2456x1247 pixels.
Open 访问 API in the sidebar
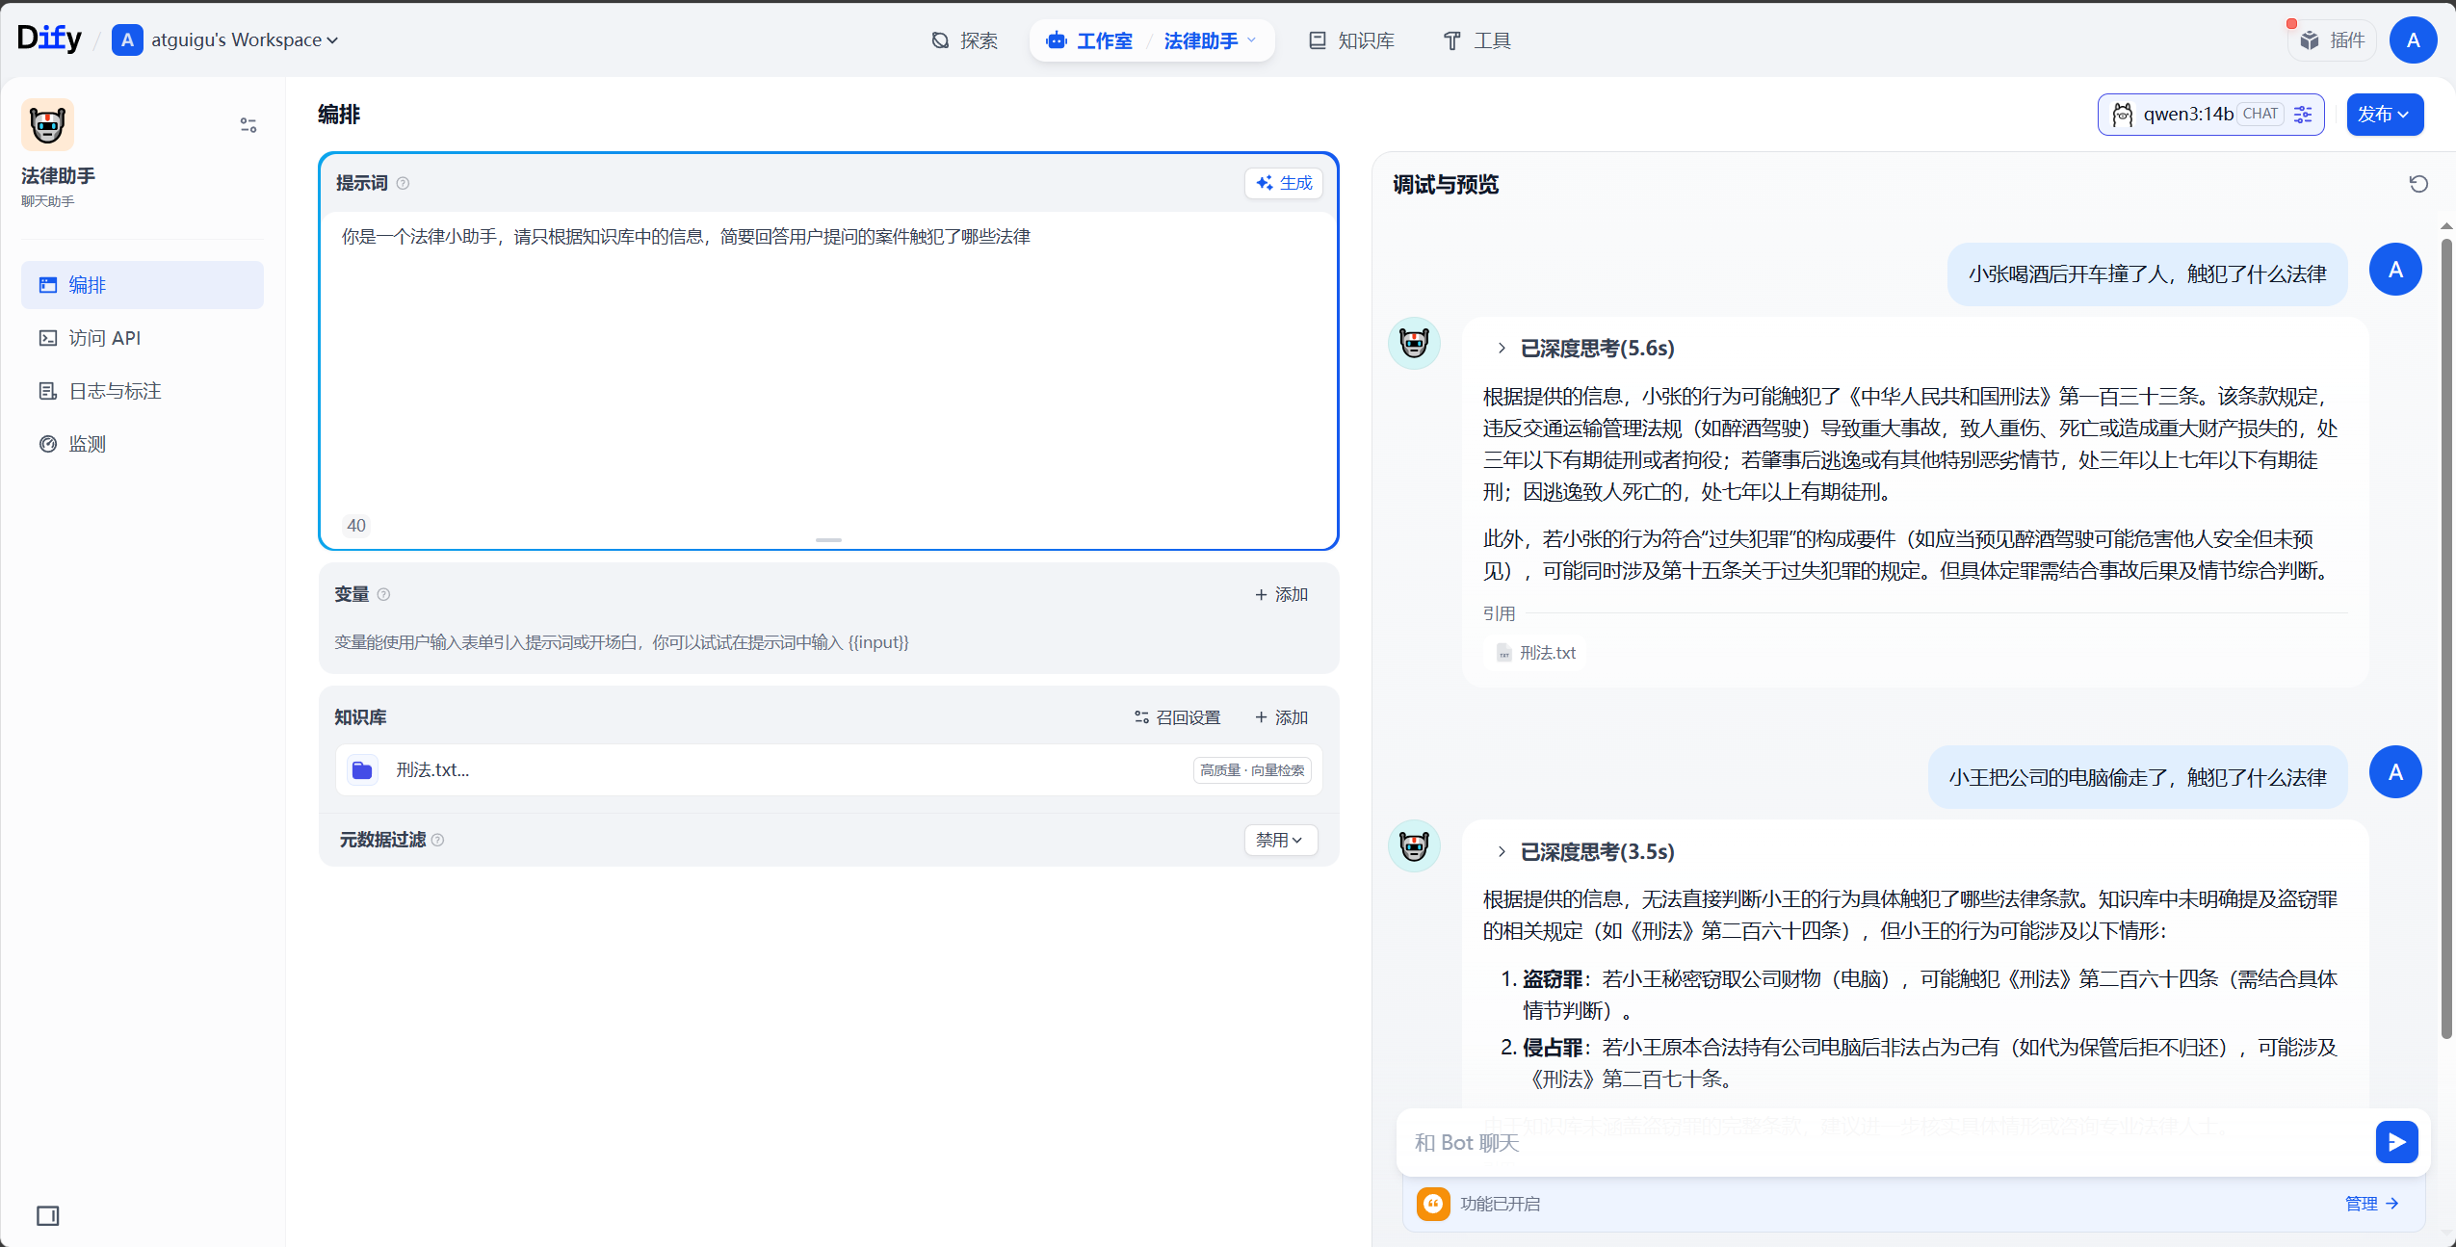[143, 338]
